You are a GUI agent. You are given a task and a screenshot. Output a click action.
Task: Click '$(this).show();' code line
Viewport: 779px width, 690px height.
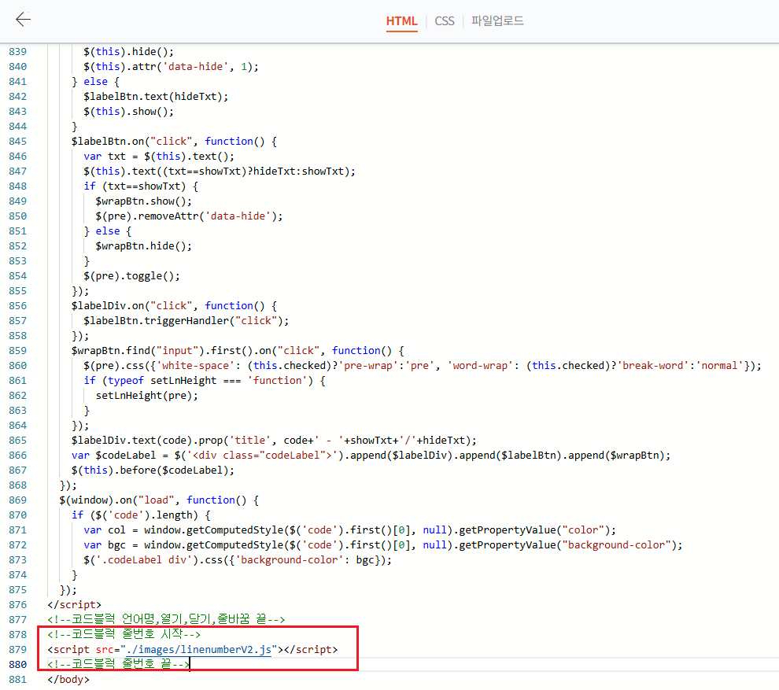click(128, 111)
